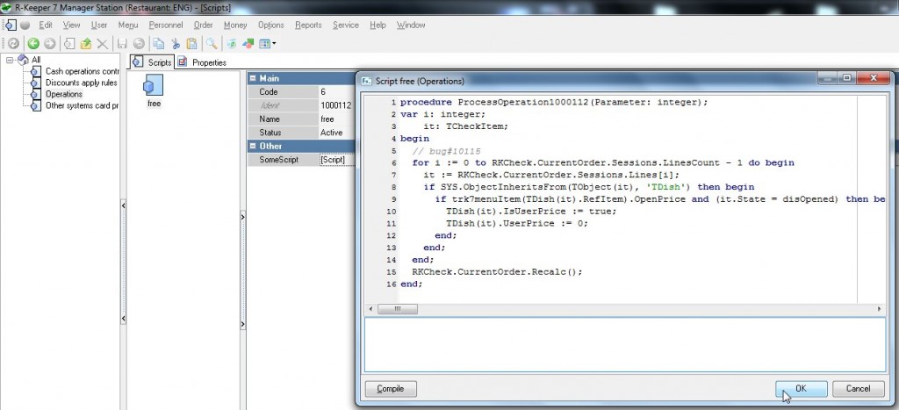899x410 pixels.
Task: Click the code scrollbar right arrow
Action: tap(880, 309)
